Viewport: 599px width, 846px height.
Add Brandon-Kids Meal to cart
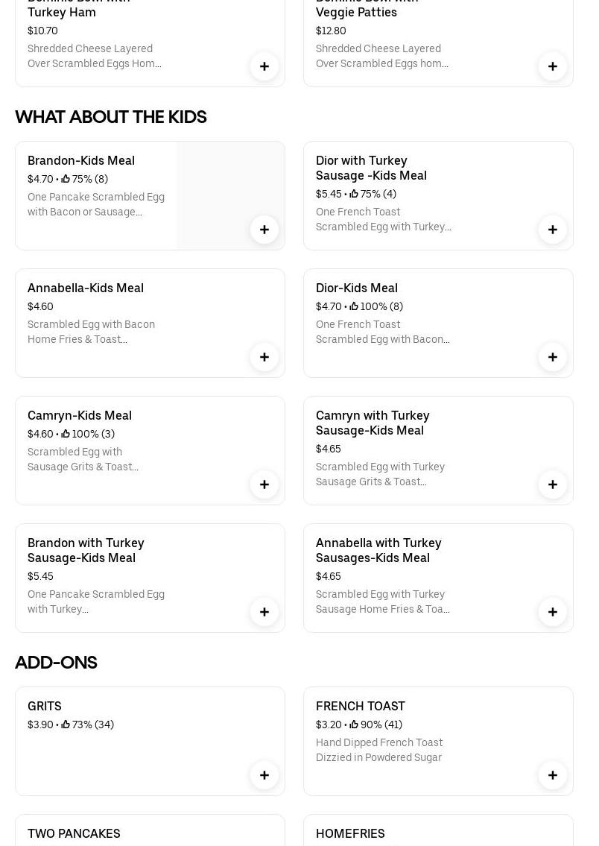click(x=264, y=230)
